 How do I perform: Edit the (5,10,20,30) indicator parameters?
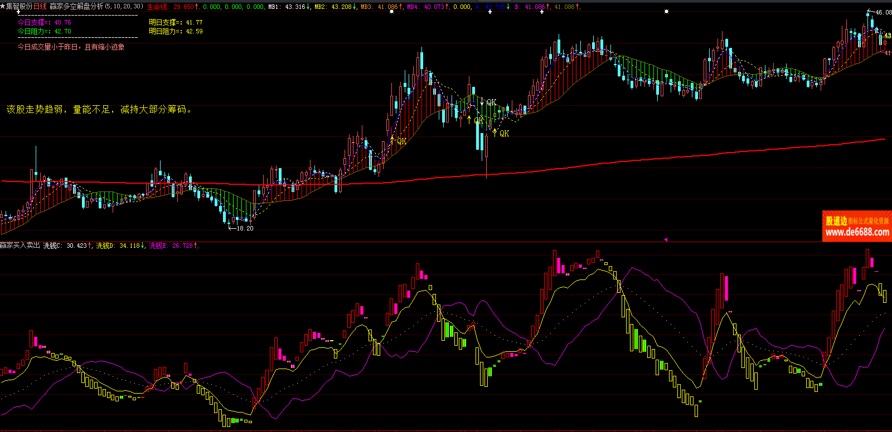click(x=124, y=6)
